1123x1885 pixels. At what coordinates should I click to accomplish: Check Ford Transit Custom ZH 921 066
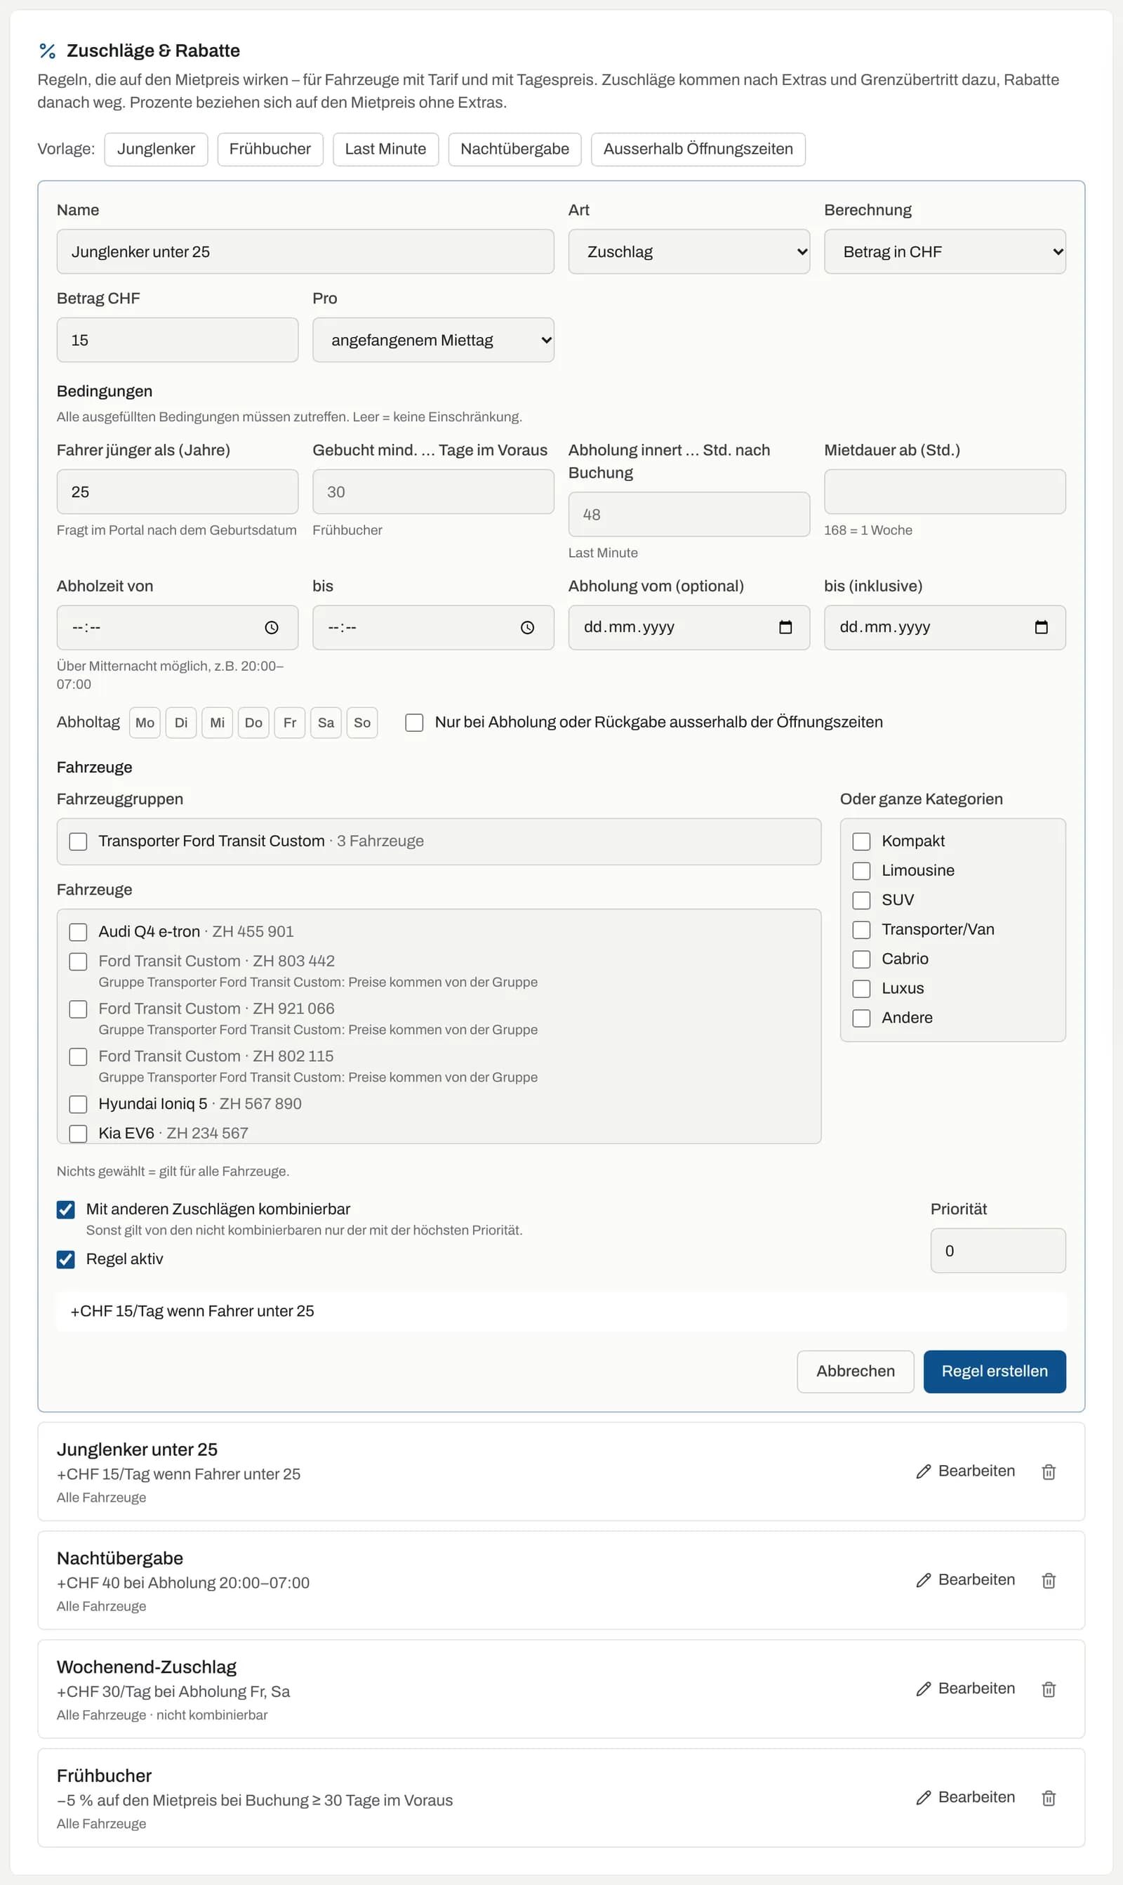click(78, 1009)
